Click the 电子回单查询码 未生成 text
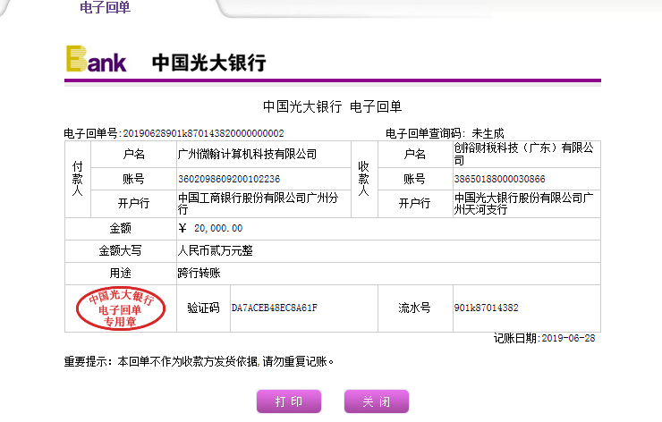The width and height of the screenshot is (662, 422). [x=445, y=133]
